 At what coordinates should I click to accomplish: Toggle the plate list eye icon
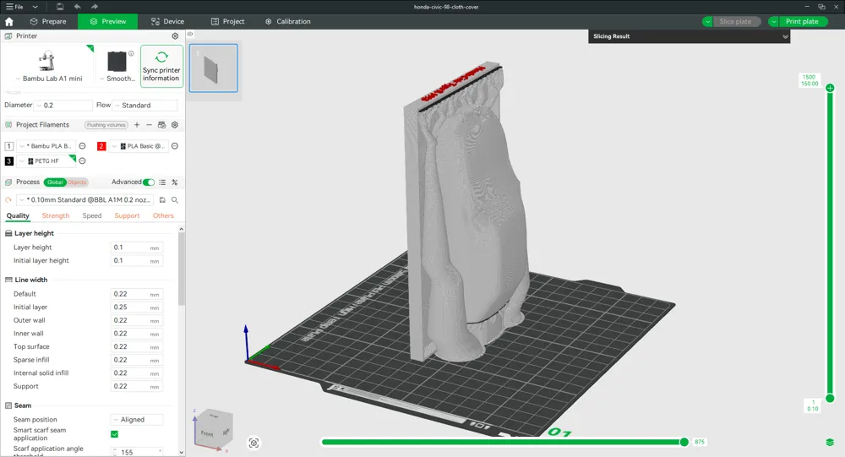coord(190,34)
